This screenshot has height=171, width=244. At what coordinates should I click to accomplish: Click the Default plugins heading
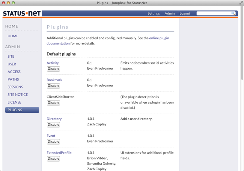[61, 54]
